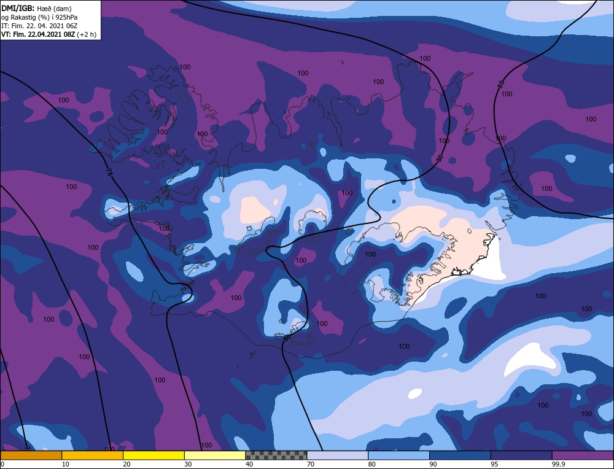Screen dimensions: 614x469
Task: Click the legend tick label '20'
Action: click(x=127, y=464)
